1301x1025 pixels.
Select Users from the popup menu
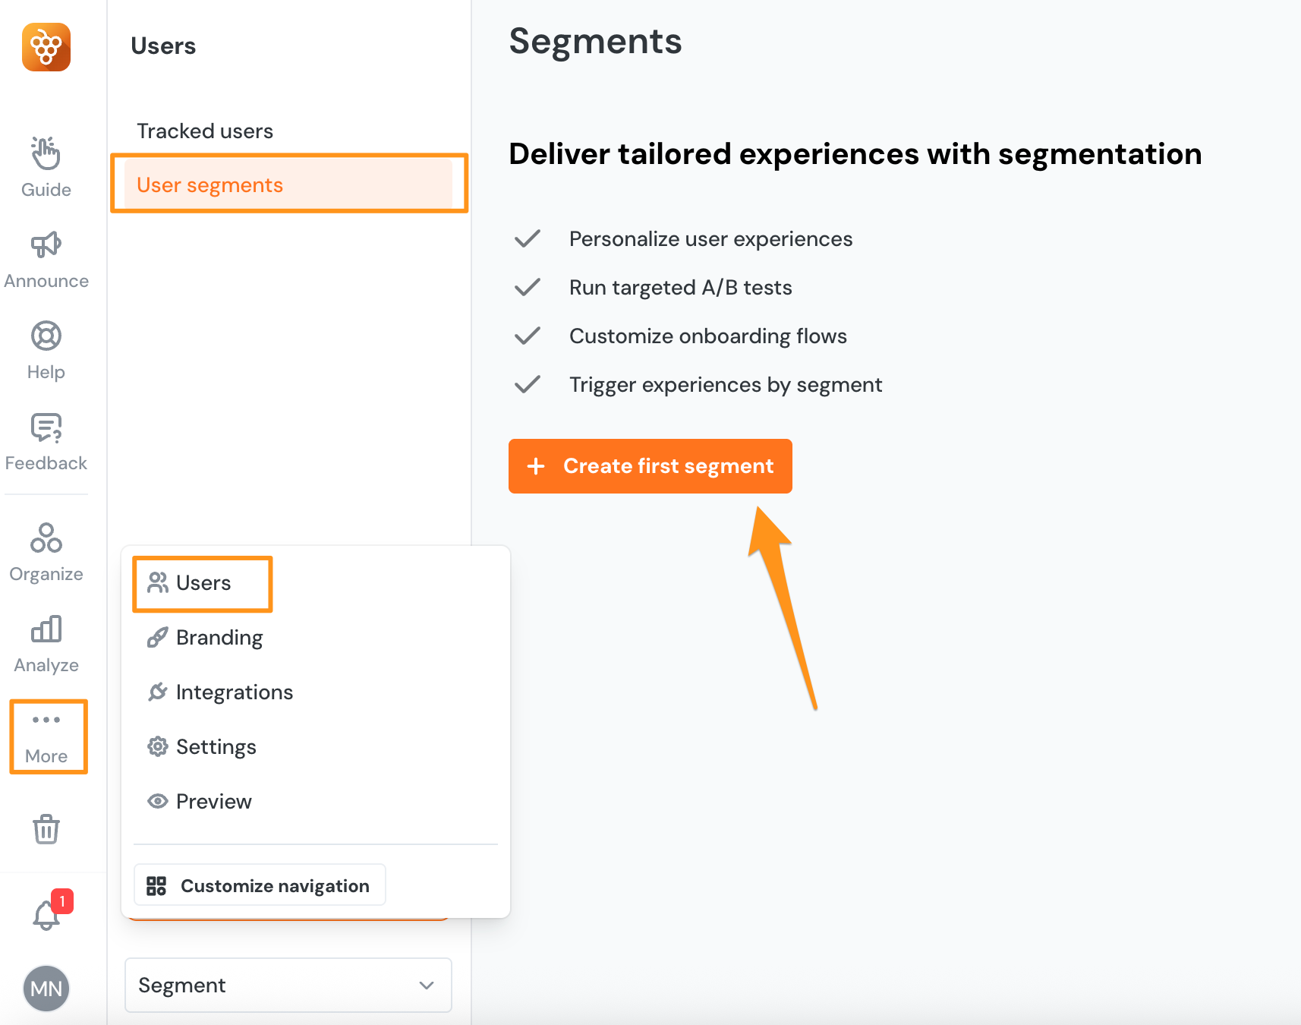(203, 583)
